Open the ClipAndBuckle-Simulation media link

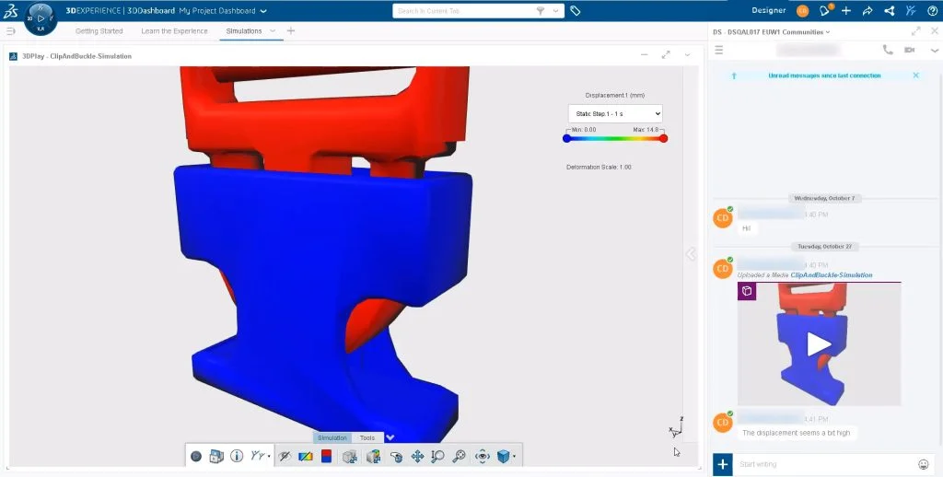(831, 275)
